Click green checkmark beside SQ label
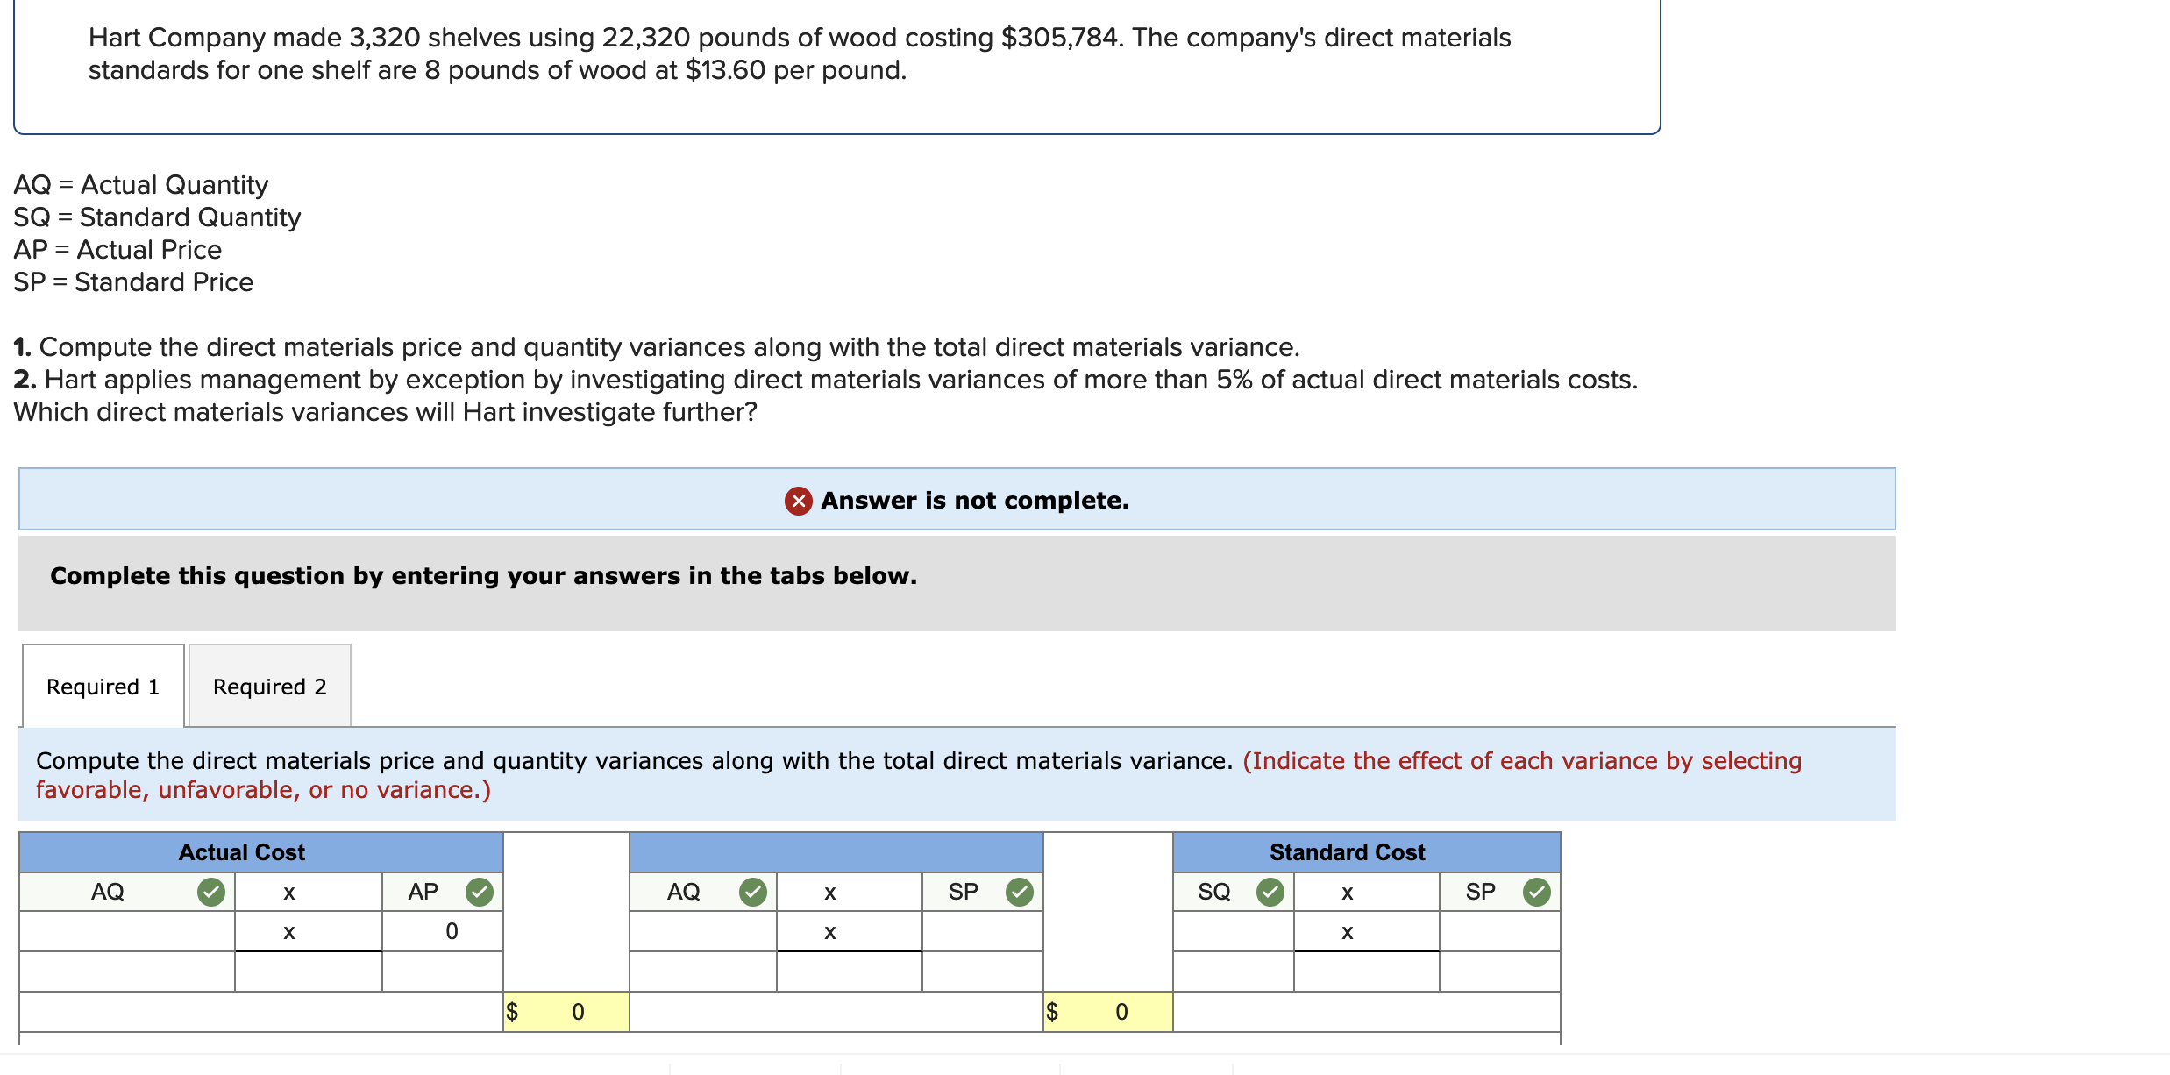 click(x=1270, y=892)
